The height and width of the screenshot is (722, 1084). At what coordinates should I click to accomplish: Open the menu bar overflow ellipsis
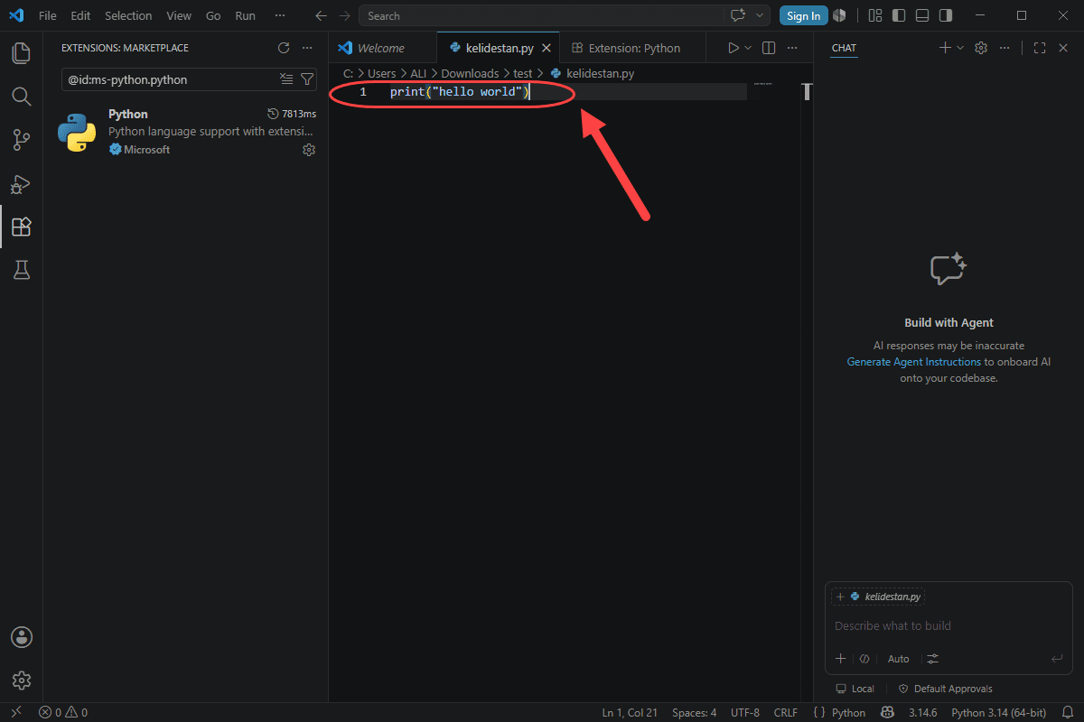pos(279,15)
